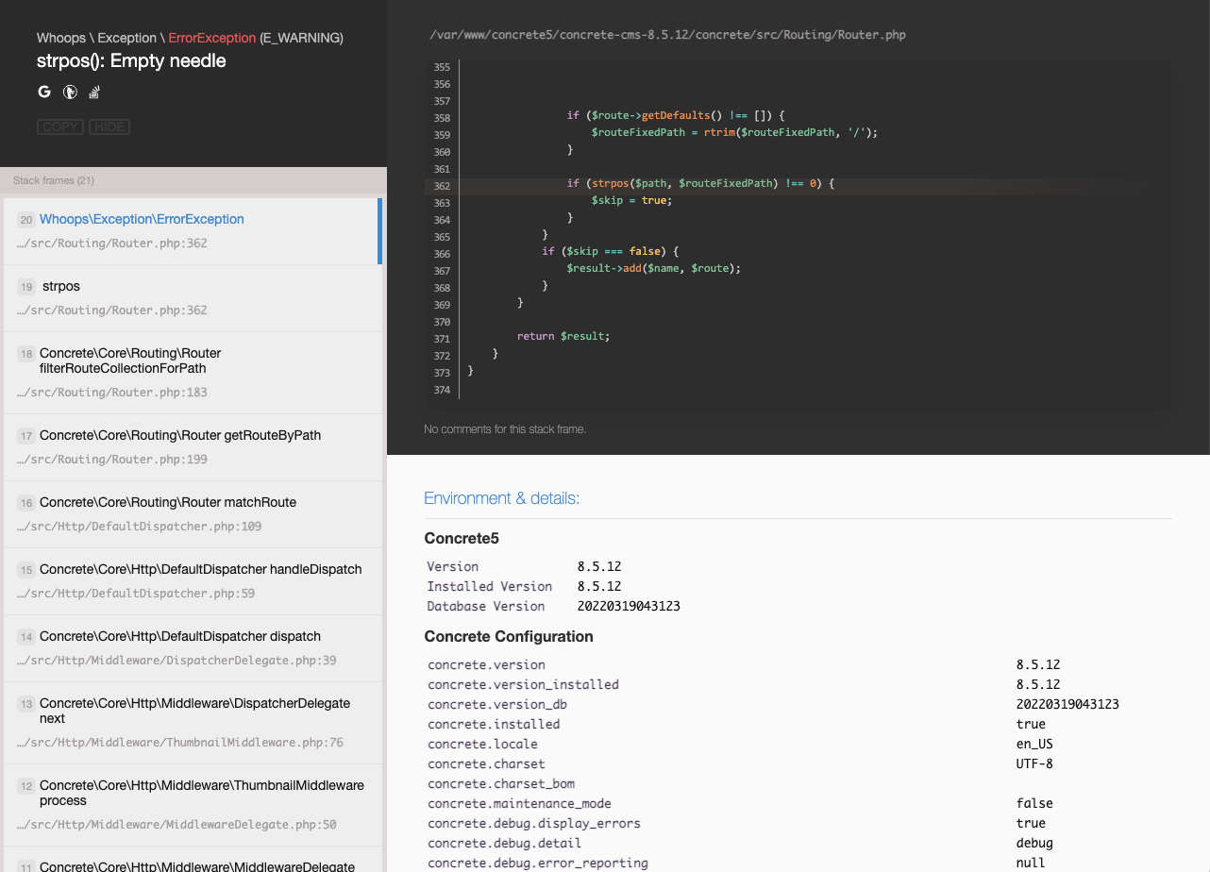The image size is (1210, 872).
Task: Click "No comments for this stack frame."
Action: pos(505,429)
